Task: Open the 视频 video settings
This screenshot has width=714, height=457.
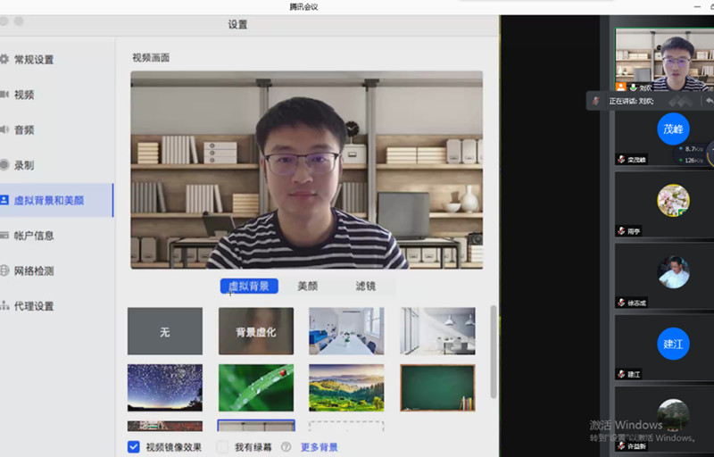Action: [x=23, y=95]
